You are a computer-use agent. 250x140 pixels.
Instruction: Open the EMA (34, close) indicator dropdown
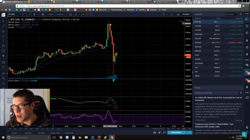[20, 22]
